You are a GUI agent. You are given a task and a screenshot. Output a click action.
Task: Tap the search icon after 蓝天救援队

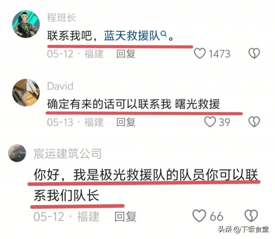(164, 33)
